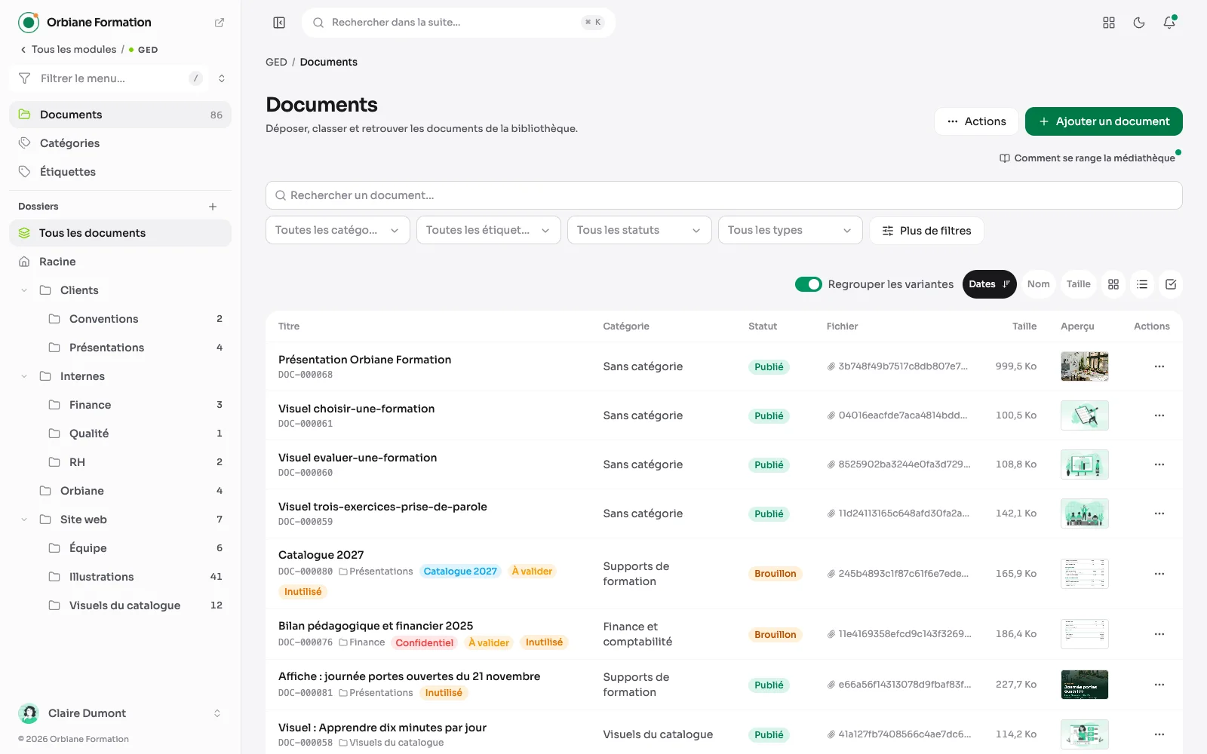
Task: Toggle Regrouper les variantes switch
Action: [809, 284]
